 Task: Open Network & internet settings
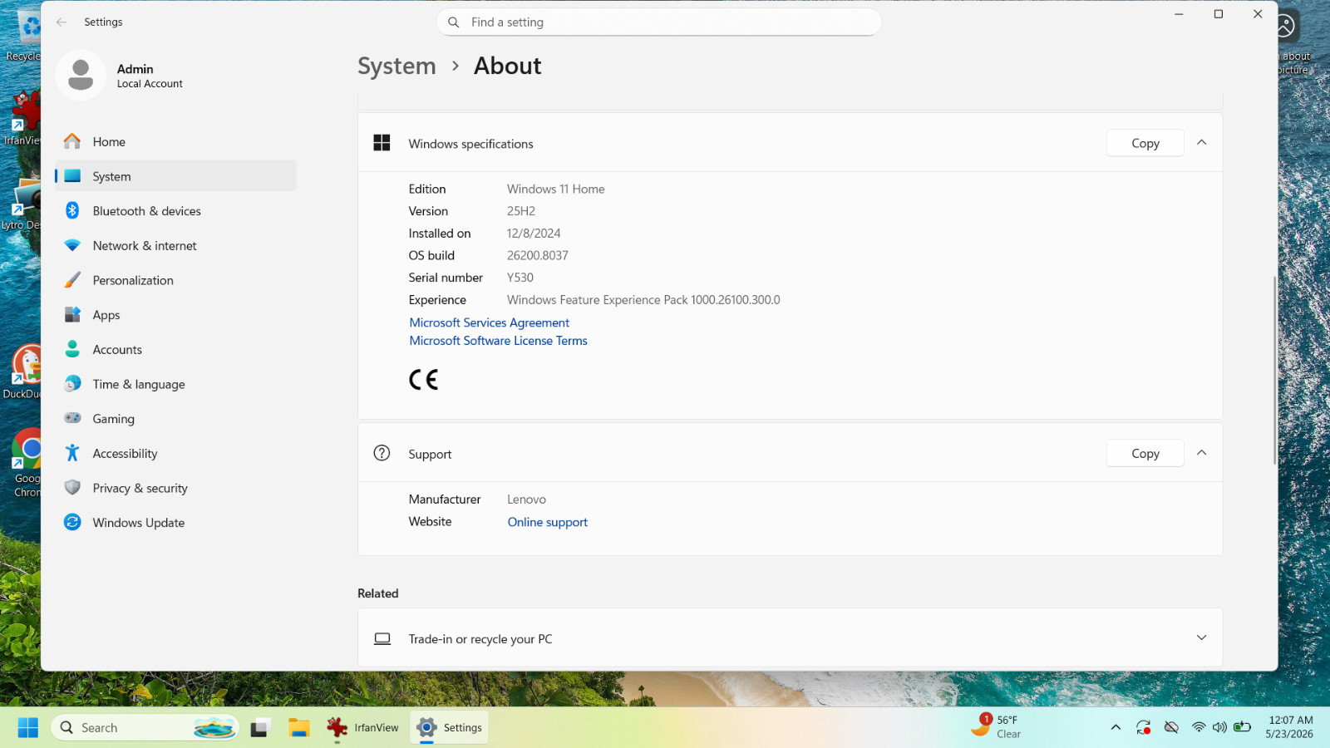[x=175, y=246]
